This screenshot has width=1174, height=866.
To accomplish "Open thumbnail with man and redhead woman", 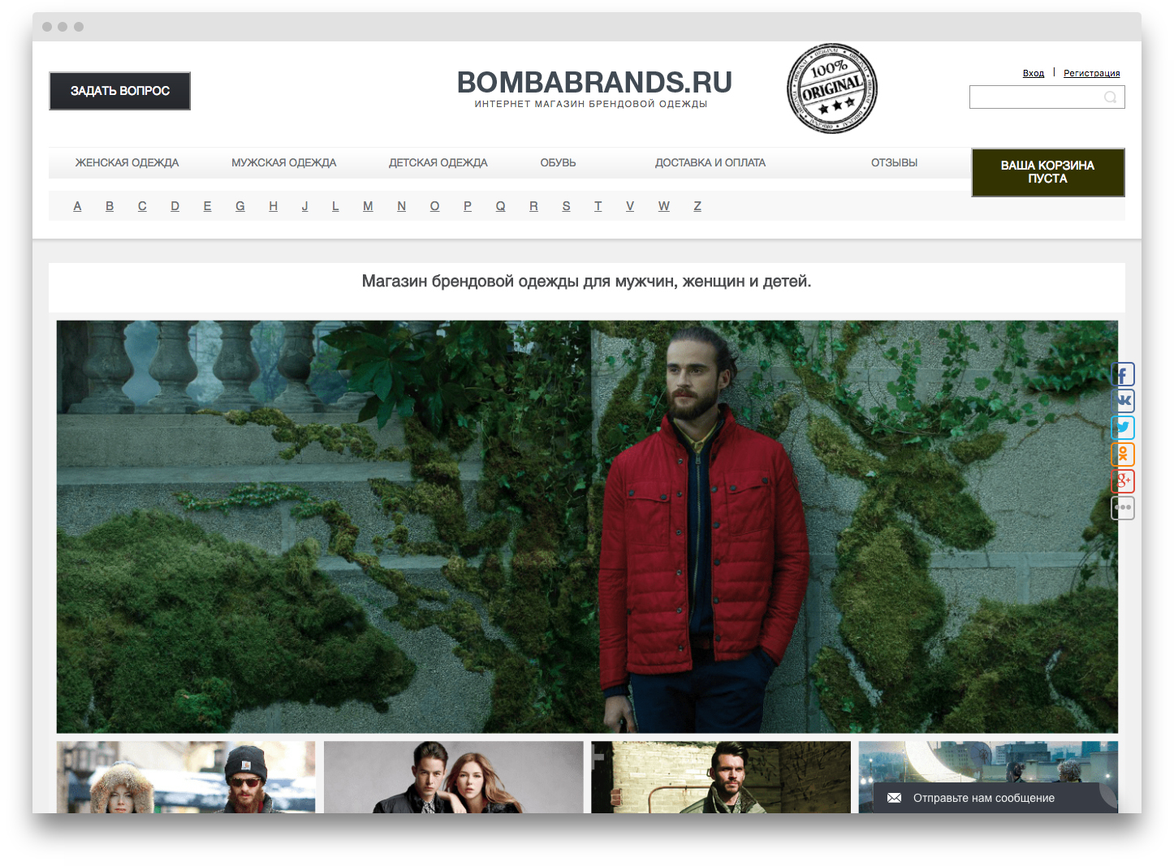I will pos(453,777).
